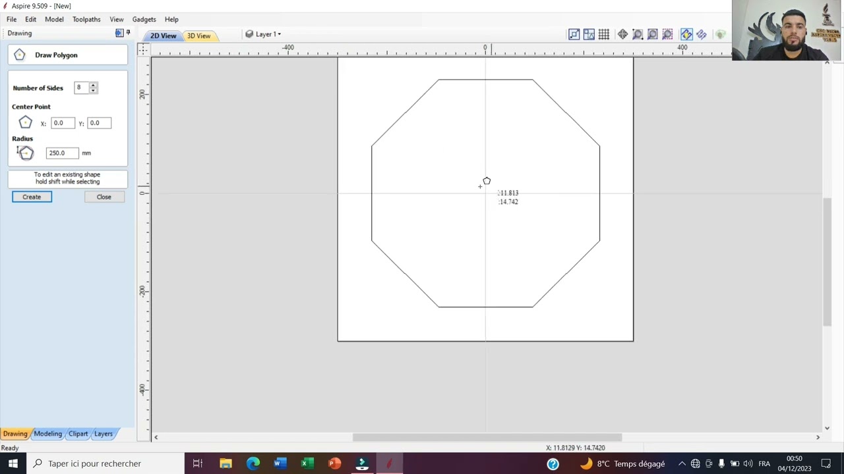Switch to the 3D View tab

point(198,36)
